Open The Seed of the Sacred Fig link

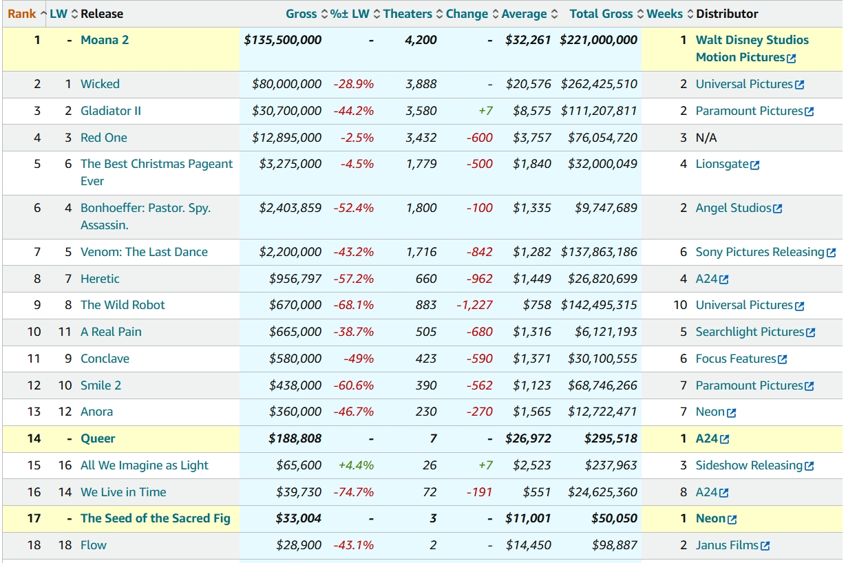[x=156, y=518]
